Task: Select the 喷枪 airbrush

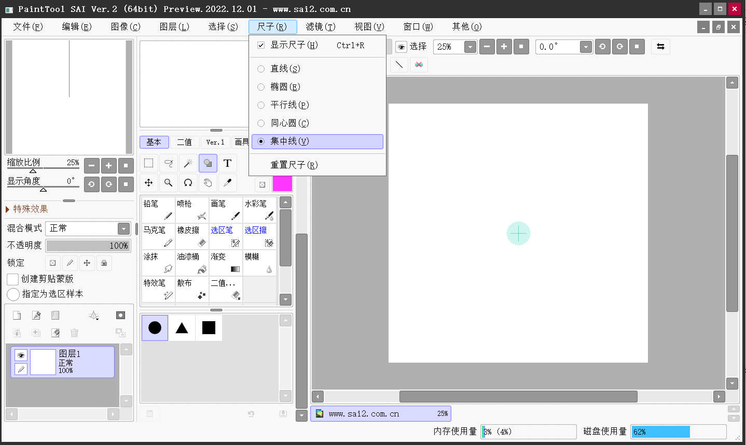Action: (192, 210)
